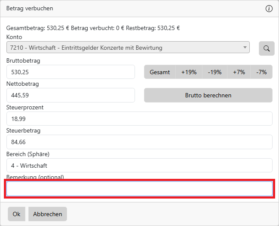
Task: Apply the -19% tax button
Action: click(215, 72)
